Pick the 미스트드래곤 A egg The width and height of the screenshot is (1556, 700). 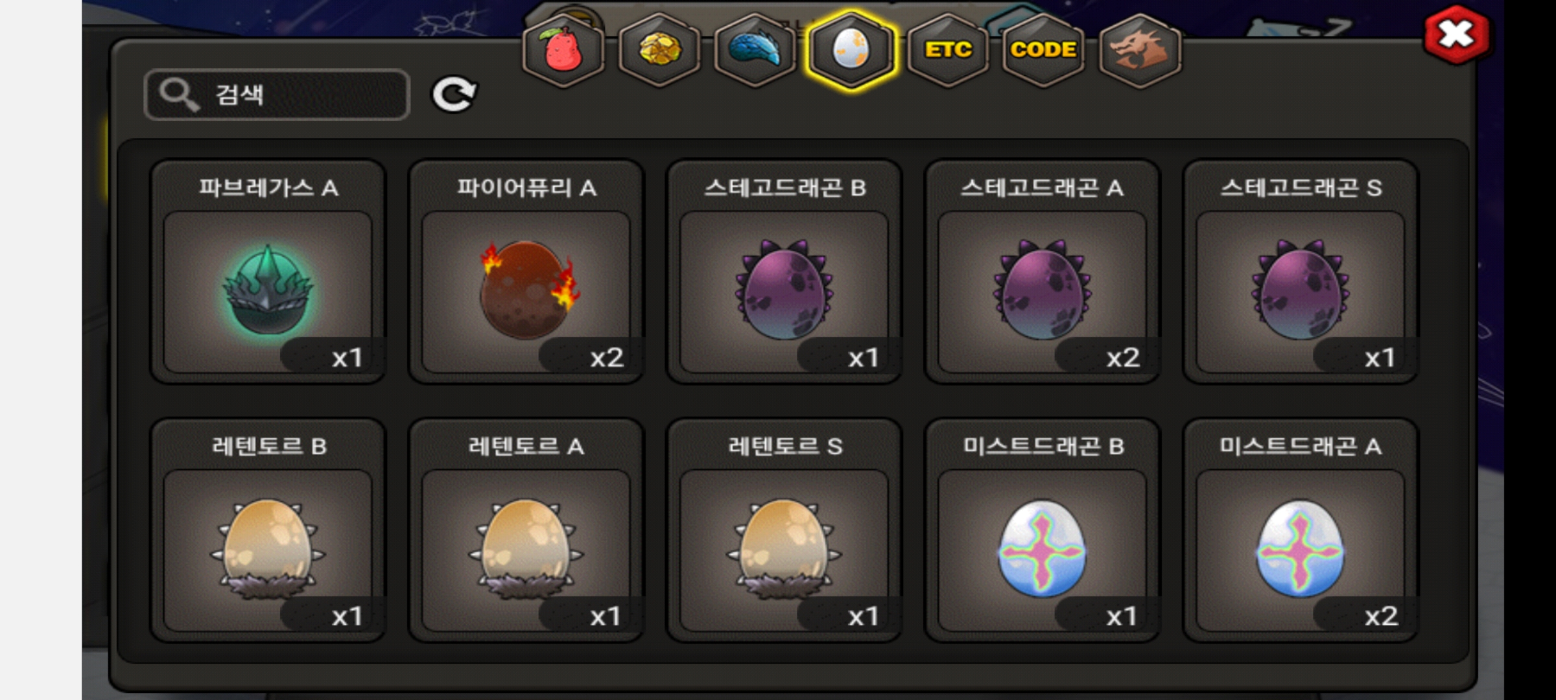click(x=1301, y=531)
